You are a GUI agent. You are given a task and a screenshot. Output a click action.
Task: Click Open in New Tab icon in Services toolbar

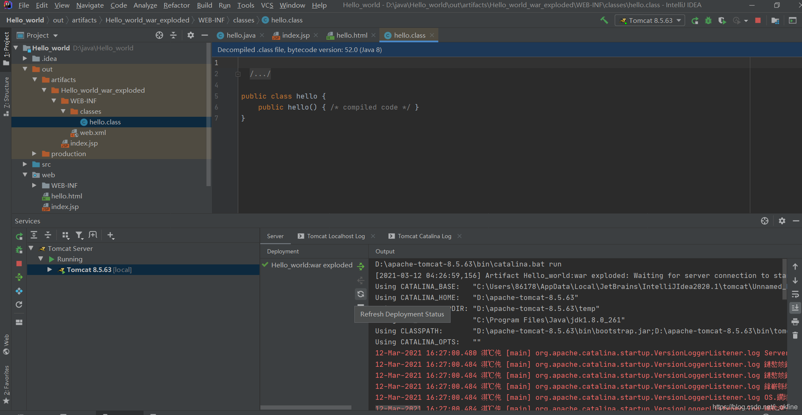click(93, 235)
